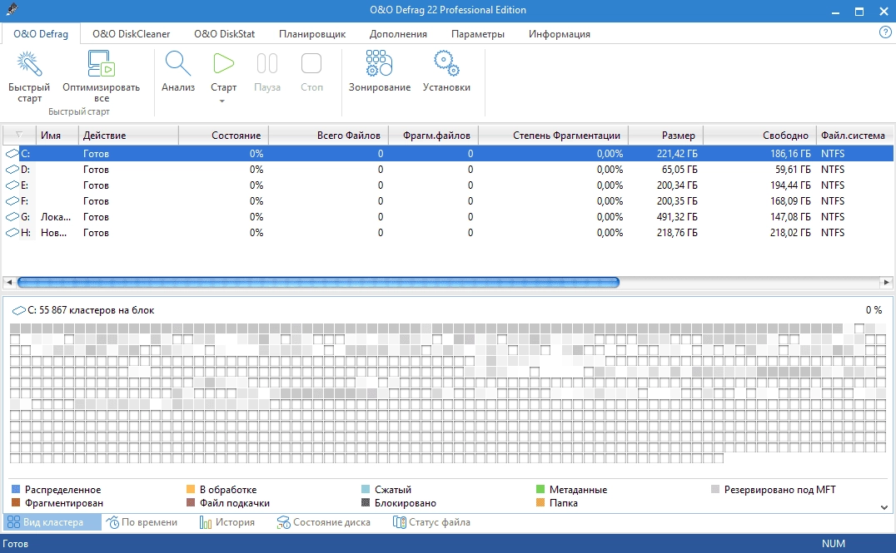Click scrollbar right arrow

tap(886, 282)
